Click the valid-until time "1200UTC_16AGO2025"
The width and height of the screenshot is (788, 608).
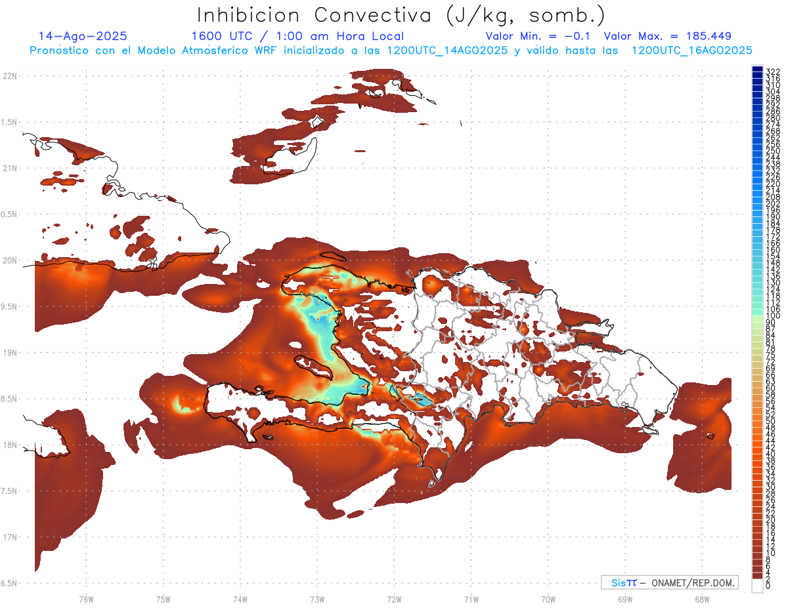pyautogui.click(x=691, y=51)
